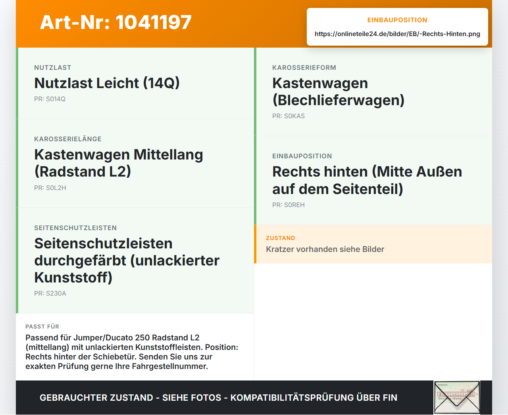
Task: Click the SEITENSCHUTZLEISTEN section label
Action: click(x=75, y=228)
